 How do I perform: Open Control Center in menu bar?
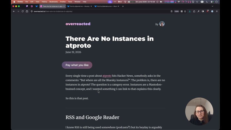[x=212, y=2]
